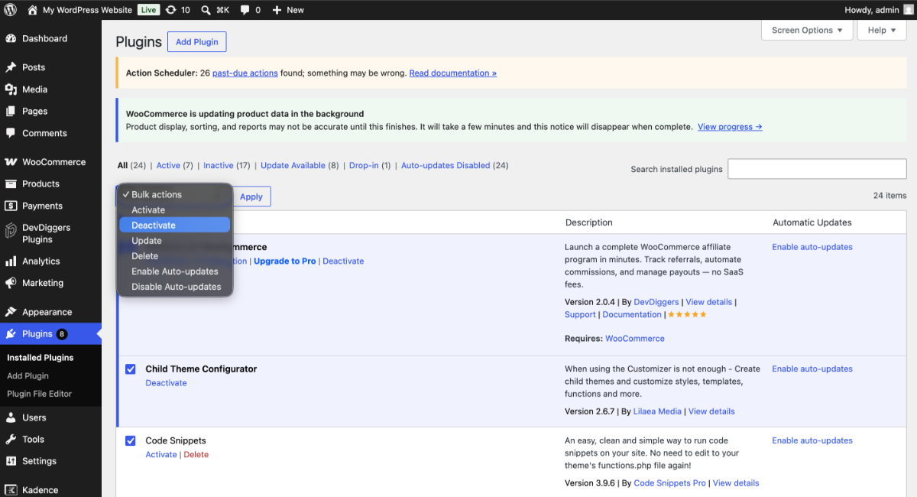Click the Add Plugin button

pyautogui.click(x=197, y=42)
